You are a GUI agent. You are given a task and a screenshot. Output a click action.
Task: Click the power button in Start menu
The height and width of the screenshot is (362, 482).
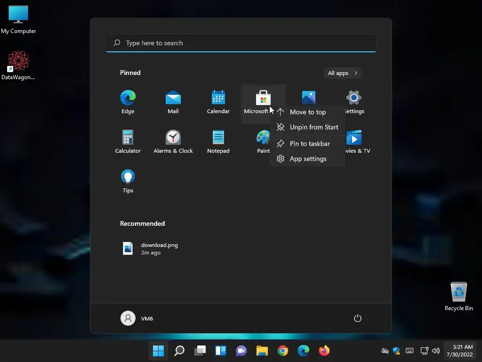pyautogui.click(x=358, y=318)
